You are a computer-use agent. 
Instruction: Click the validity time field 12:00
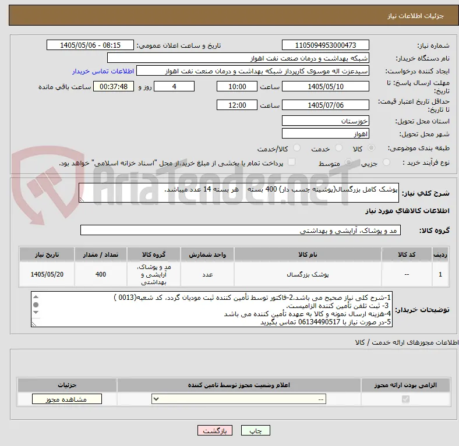tap(237, 105)
